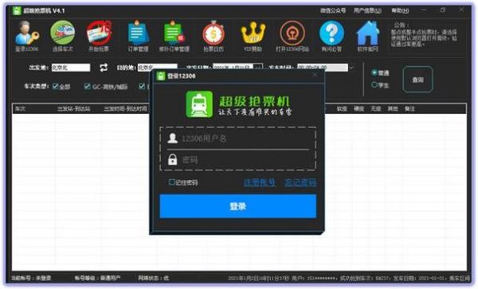
Task: Click the train selection toolbar icon
Action: pyautogui.click(x=62, y=37)
